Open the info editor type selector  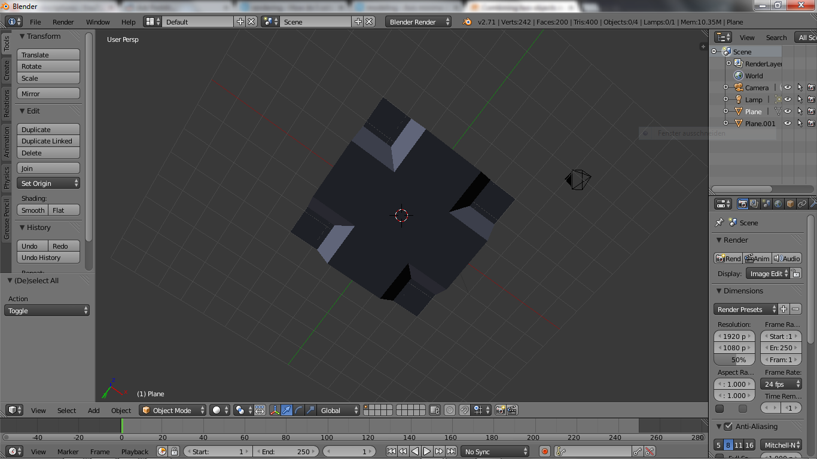click(14, 22)
